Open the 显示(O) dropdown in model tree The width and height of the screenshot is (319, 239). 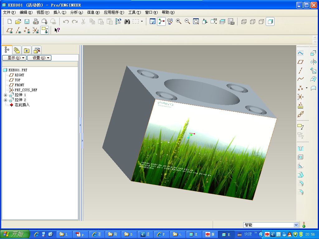tap(14, 58)
